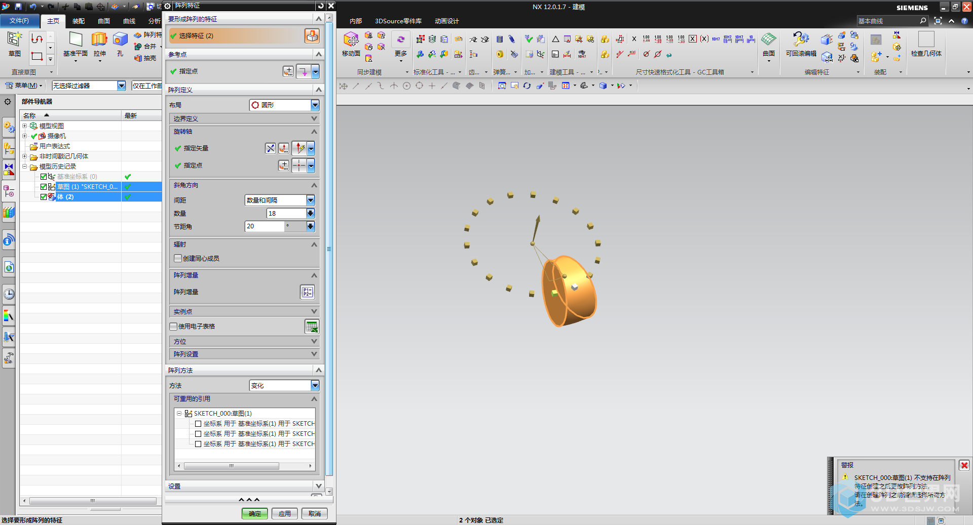Click the Undo icon in quick access

tap(32, 6)
